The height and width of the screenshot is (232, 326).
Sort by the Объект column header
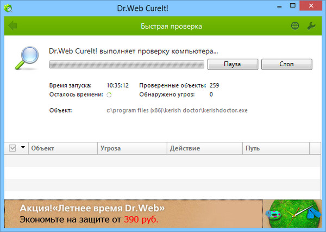tap(63, 148)
